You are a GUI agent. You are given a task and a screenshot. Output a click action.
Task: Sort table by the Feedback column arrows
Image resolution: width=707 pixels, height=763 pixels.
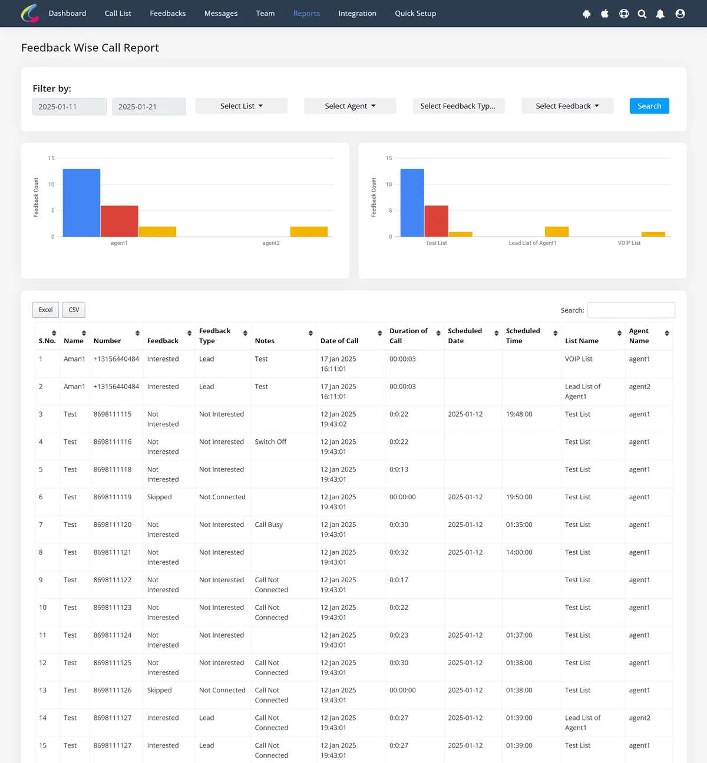[x=190, y=333]
